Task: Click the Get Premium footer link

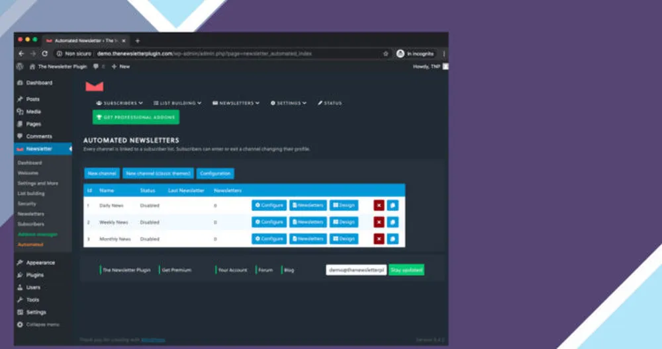Action: point(176,270)
